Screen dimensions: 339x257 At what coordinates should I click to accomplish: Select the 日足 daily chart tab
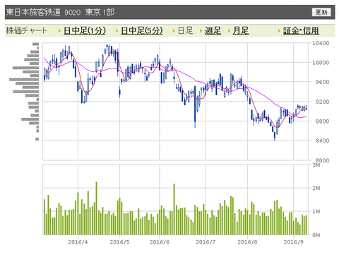click(x=185, y=30)
